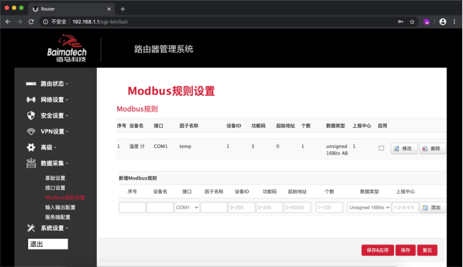Click the temp factor name cell
This screenshot has height=267, width=463.
pos(185,146)
